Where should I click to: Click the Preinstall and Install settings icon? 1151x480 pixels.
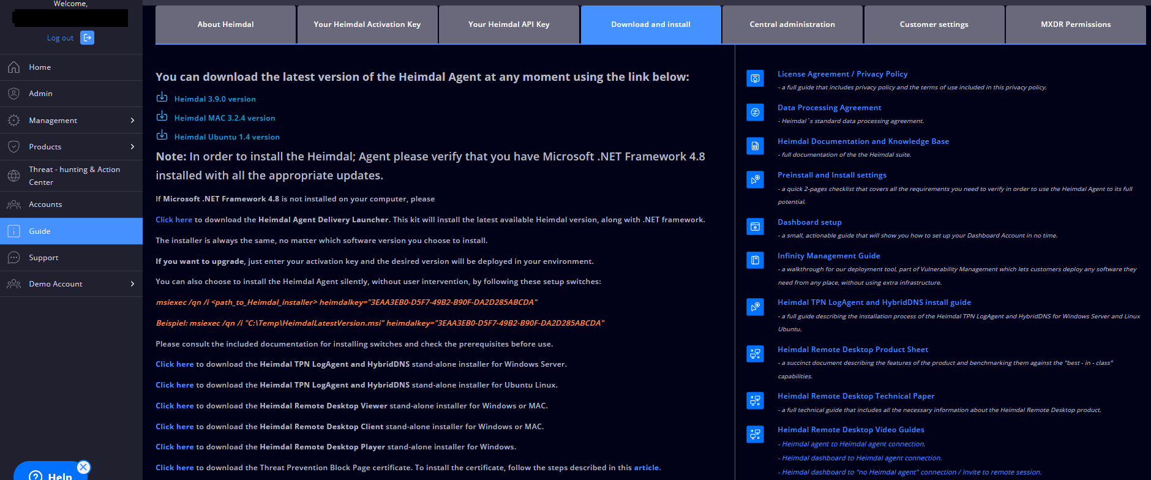pyautogui.click(x=755, y=179)
